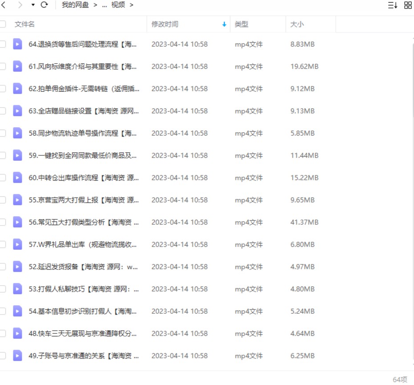The image size is (414, 385).
Task: Click the 64项 item count
Action: (400, 380)
